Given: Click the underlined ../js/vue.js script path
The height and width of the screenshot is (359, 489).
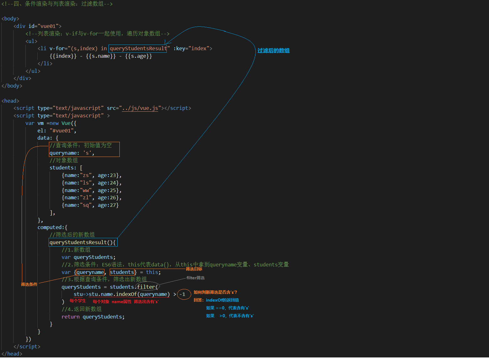Looking at the screenshot, I should point(140,108).
